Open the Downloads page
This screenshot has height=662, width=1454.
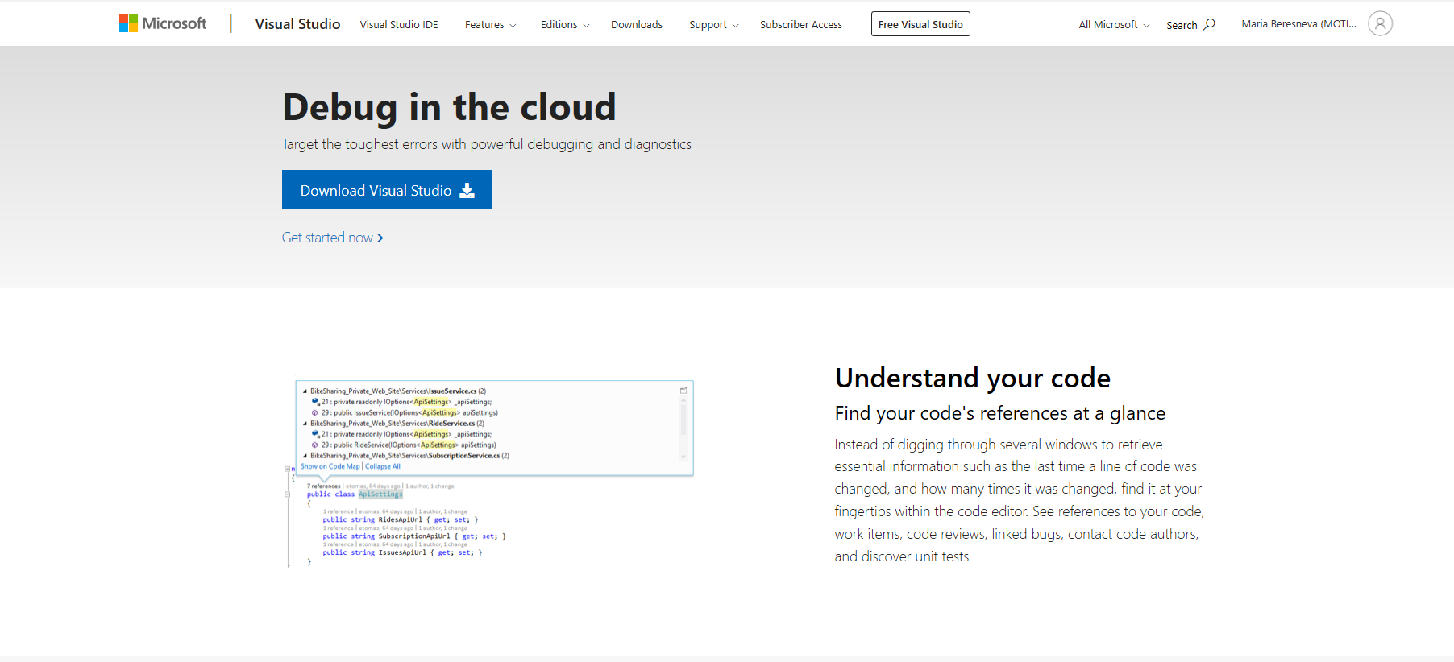(637, 25)
